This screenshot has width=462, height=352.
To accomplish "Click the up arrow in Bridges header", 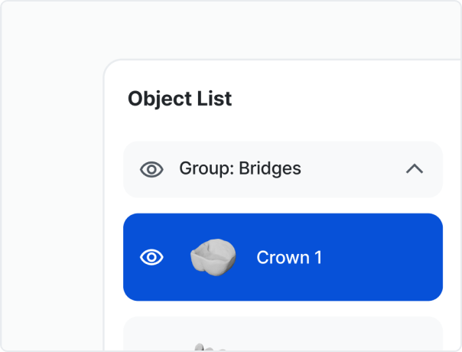I will pyautogui.click(x=414, y=169).
